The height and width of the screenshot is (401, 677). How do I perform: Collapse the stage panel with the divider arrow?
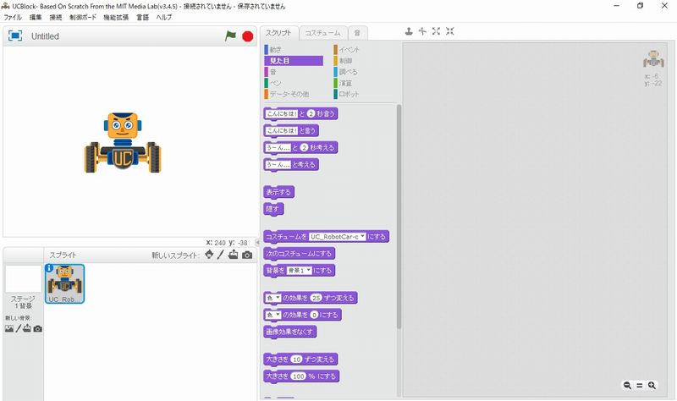[258, 243]
